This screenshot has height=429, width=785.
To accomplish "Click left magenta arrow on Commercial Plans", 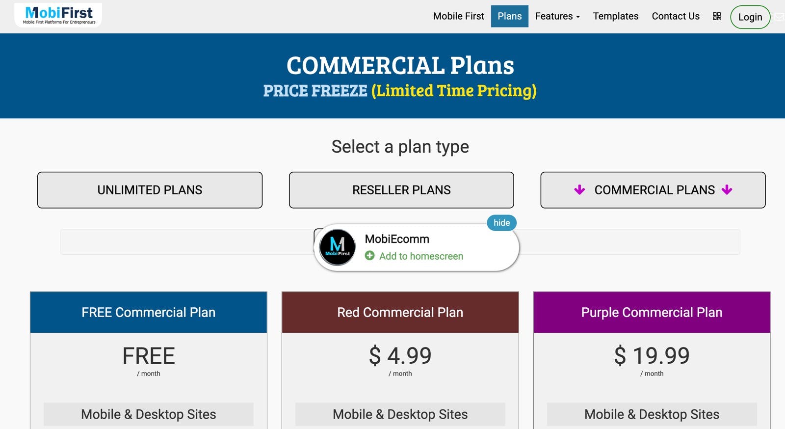I will (579, 190).
